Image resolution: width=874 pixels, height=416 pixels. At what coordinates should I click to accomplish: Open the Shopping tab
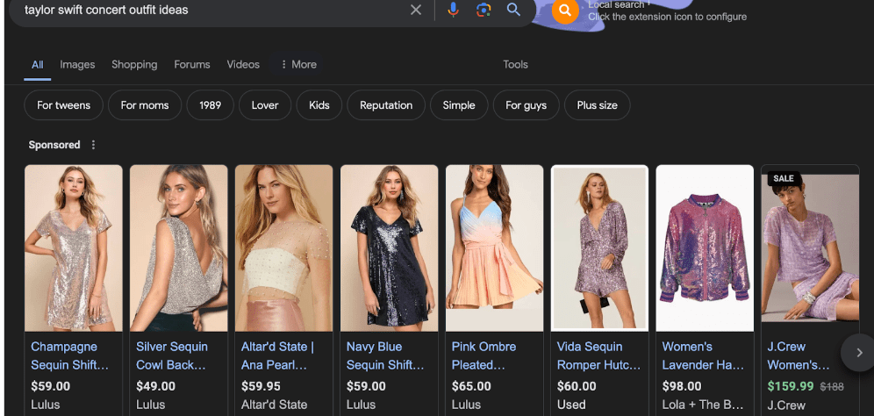pos(134,65)
